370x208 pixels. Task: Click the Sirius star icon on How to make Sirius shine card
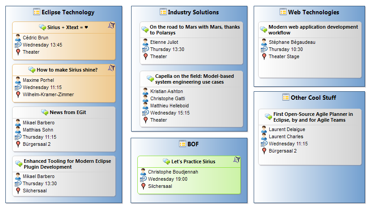[111, 68]
